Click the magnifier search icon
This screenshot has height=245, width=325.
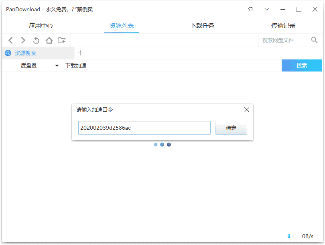[x=314, y=40]
